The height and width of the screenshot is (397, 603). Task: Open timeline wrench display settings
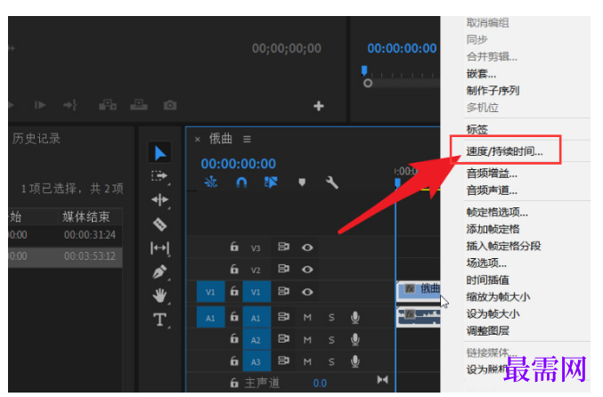tap(331, 182)
